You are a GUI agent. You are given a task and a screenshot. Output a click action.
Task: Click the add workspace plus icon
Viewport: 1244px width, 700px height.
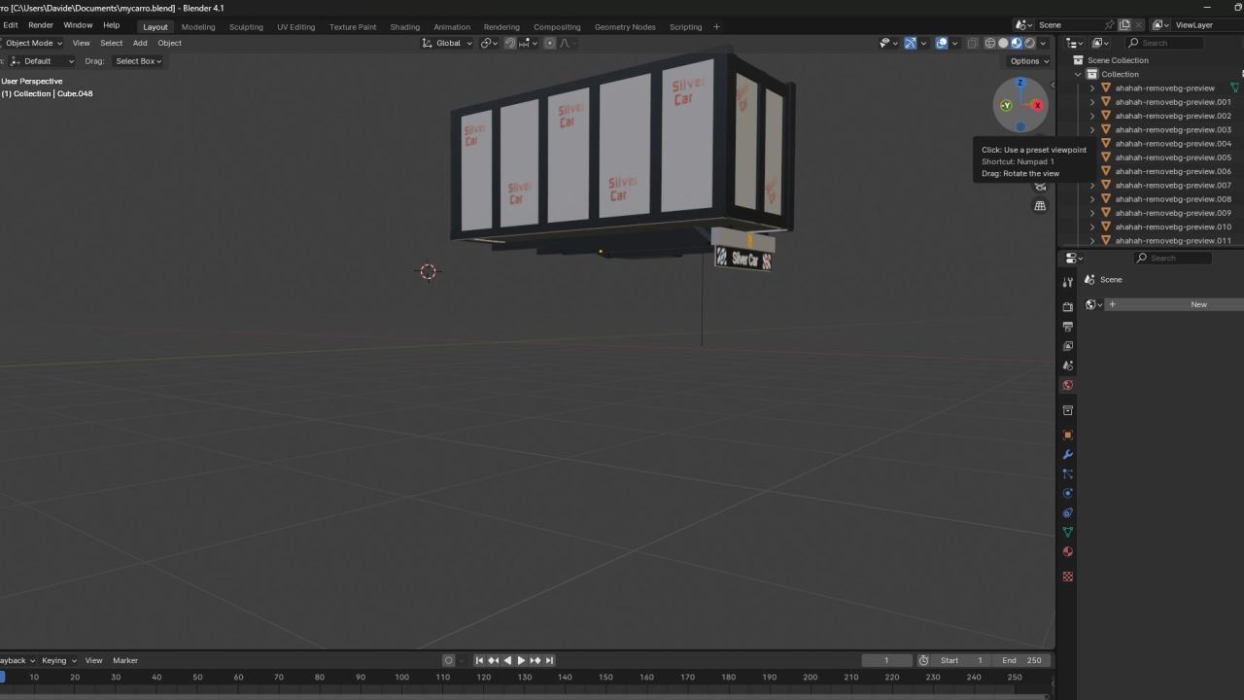click(716, 26)
